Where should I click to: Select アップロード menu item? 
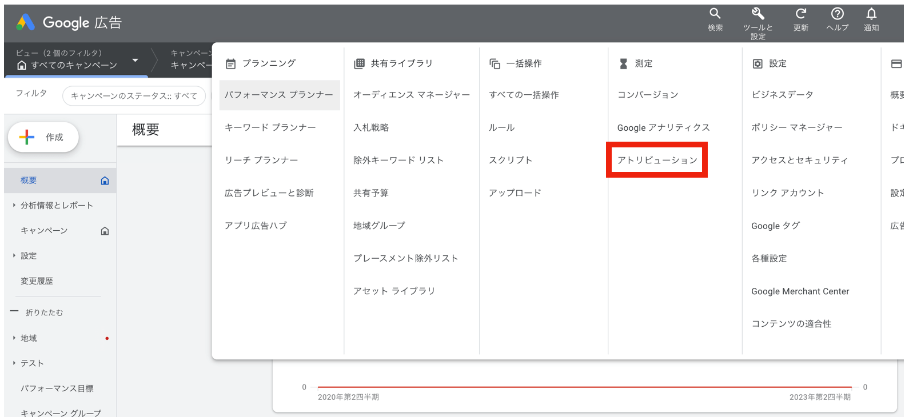tap(515, 193)
